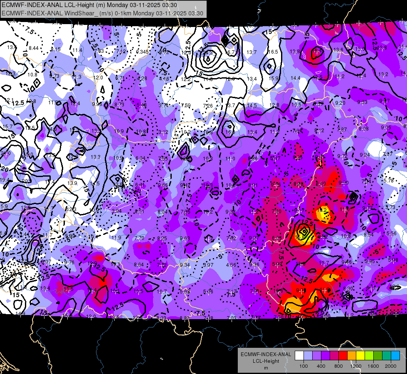The width and height of the screenshot is (407, 374).
Task: Click the legend tick label 1200
Action: 356,366
